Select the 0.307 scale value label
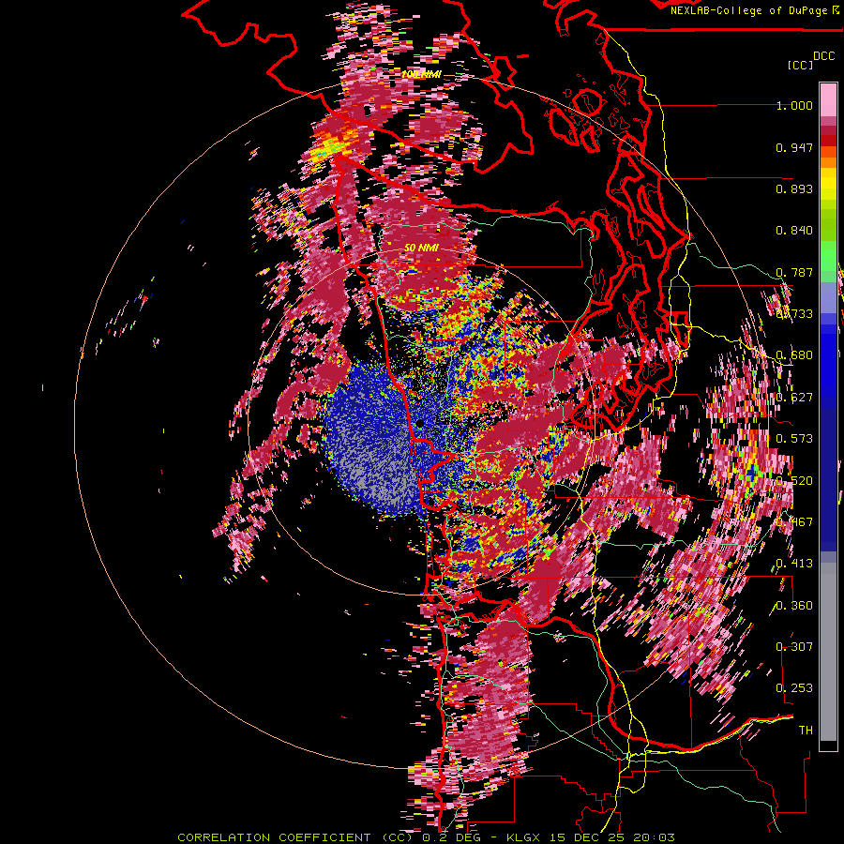 [x=794, y=647]
